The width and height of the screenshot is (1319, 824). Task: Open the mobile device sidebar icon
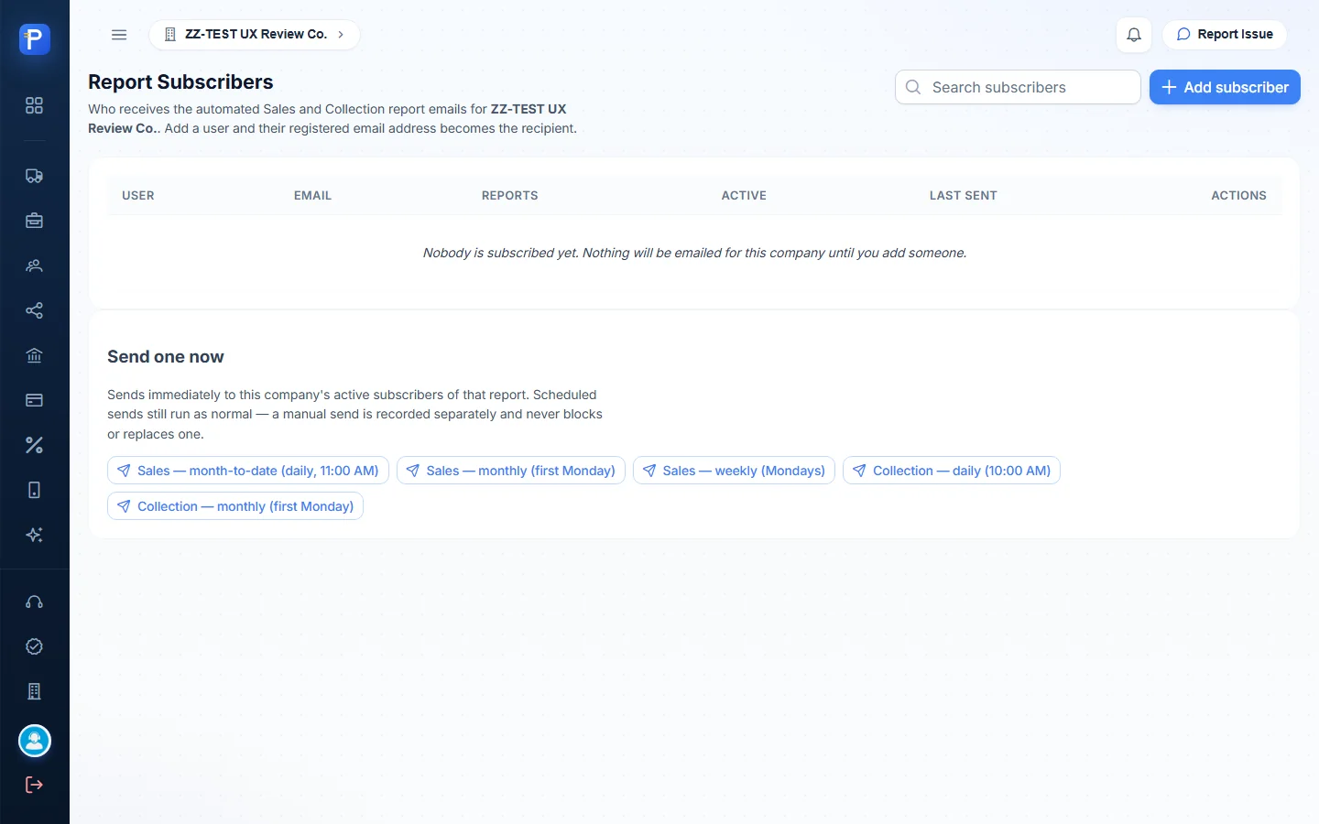[x=35, y=490]
